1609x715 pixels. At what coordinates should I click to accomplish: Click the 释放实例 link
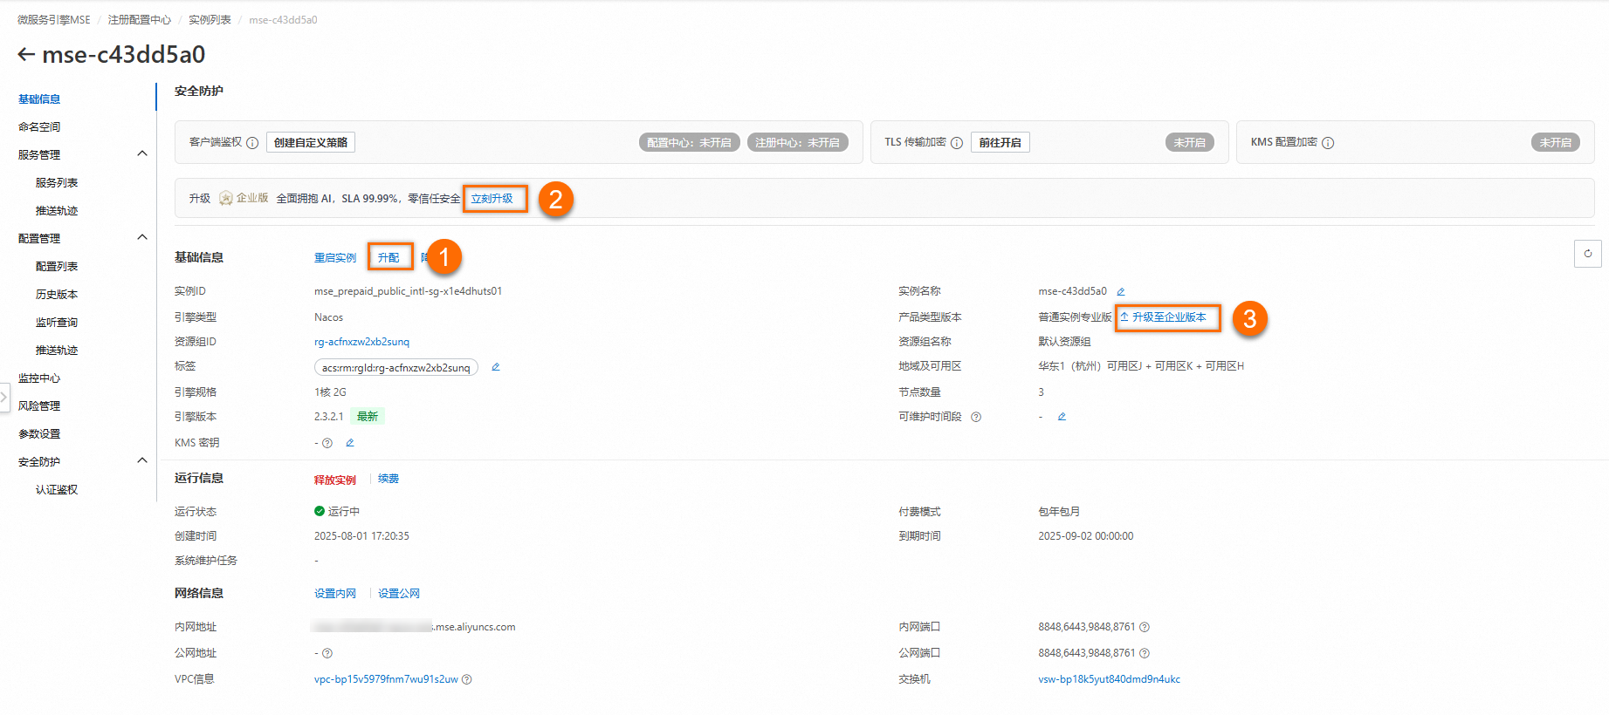(x=335, y=480)
